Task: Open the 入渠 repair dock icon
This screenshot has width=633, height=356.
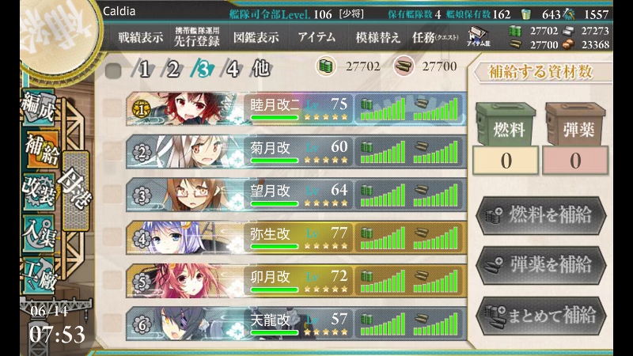Action: coord(38,233)
